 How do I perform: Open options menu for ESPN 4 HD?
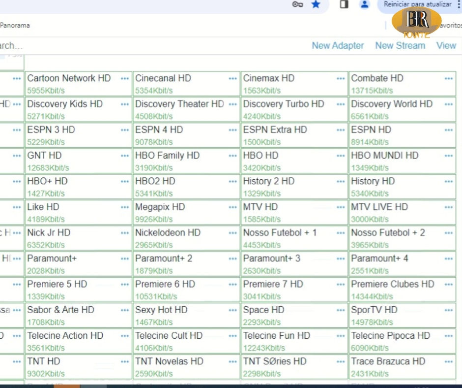[x=233, y=130]
